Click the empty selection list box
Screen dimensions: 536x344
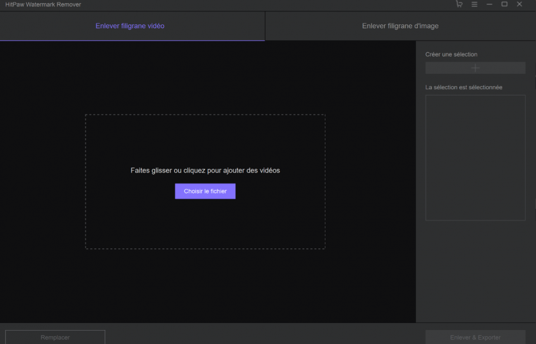(475, 158)
